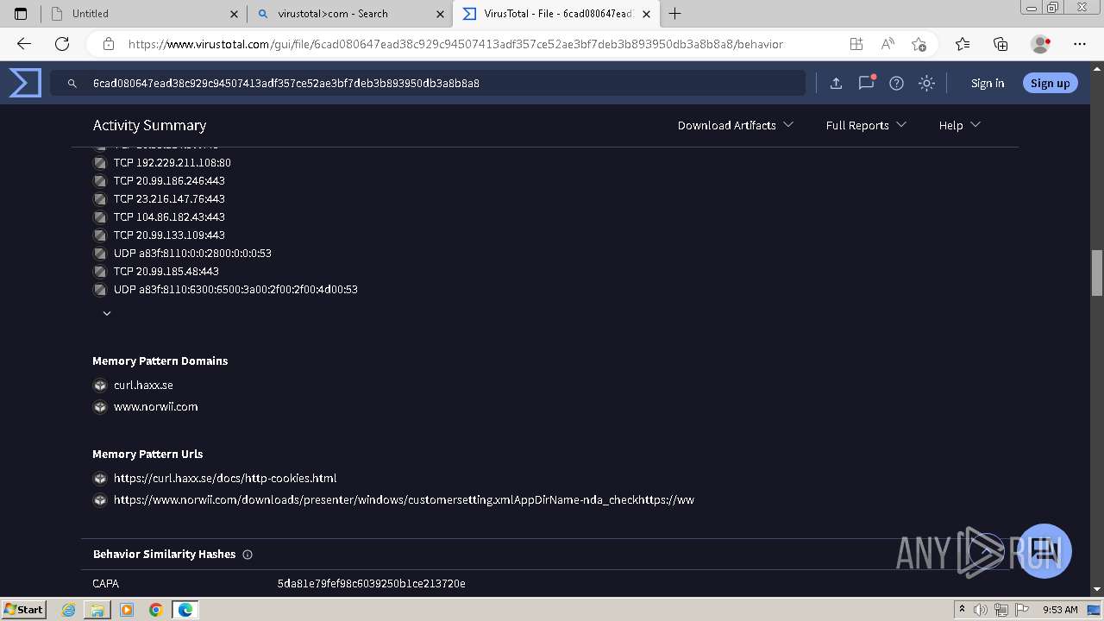Click the system tray volume icon
Image resolution: width=1104 pixels, height=621 pixels.
pos(981,610)
